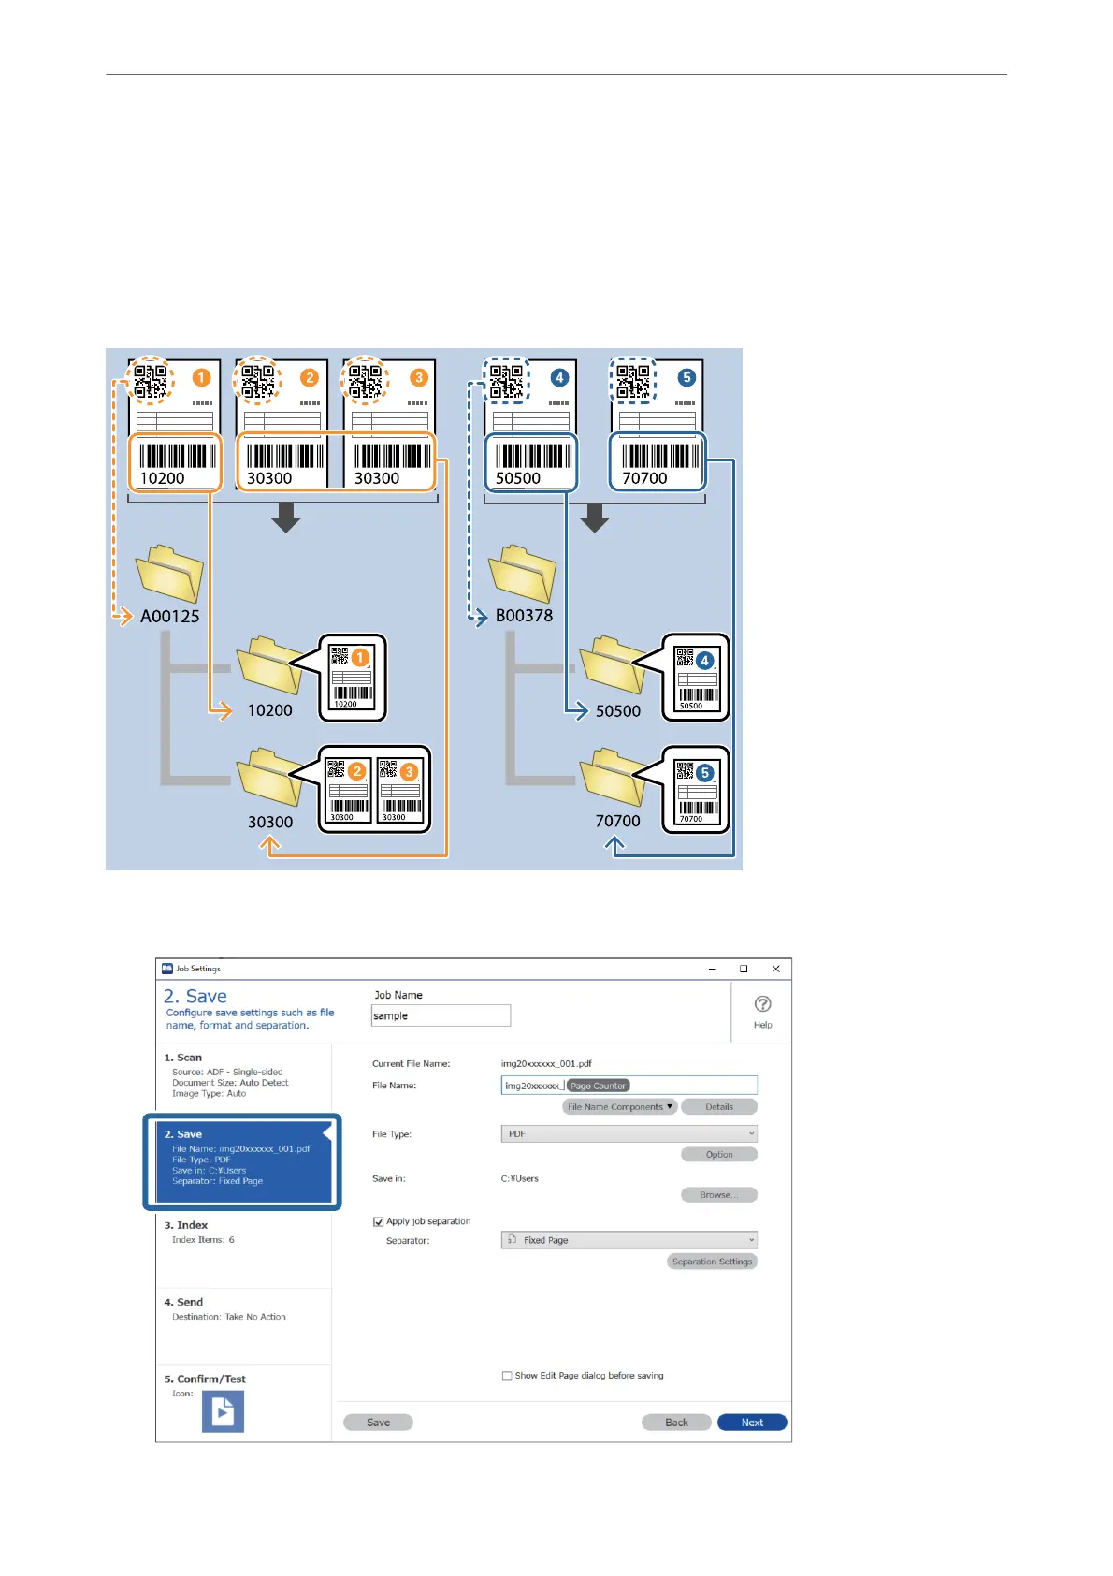Click the Browse... button
Viewport: 1113px width, 1576px height.
point(719,1194)
